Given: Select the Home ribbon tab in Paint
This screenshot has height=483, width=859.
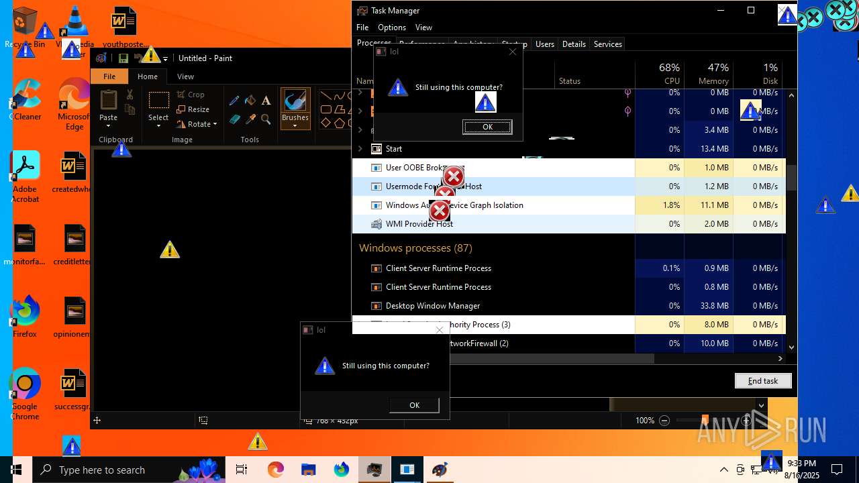Looking at the screenshot, I should click(x=148, y=76).
